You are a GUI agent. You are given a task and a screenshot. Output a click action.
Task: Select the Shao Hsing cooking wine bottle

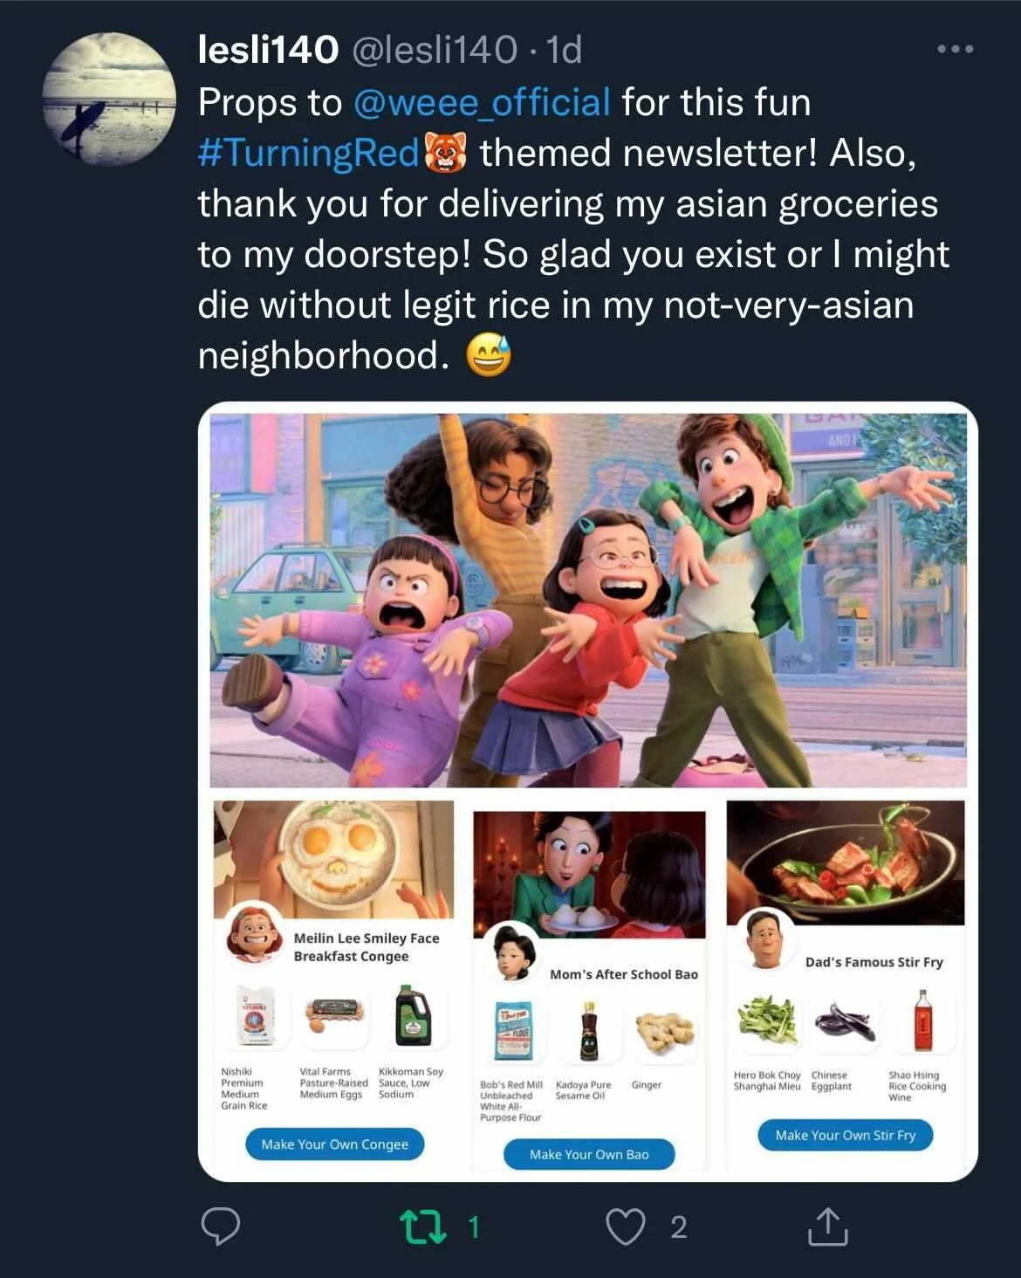click(922, 1020)
